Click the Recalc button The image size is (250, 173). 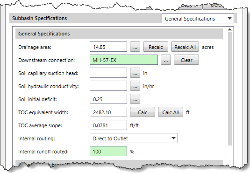[x=156, y=47]
